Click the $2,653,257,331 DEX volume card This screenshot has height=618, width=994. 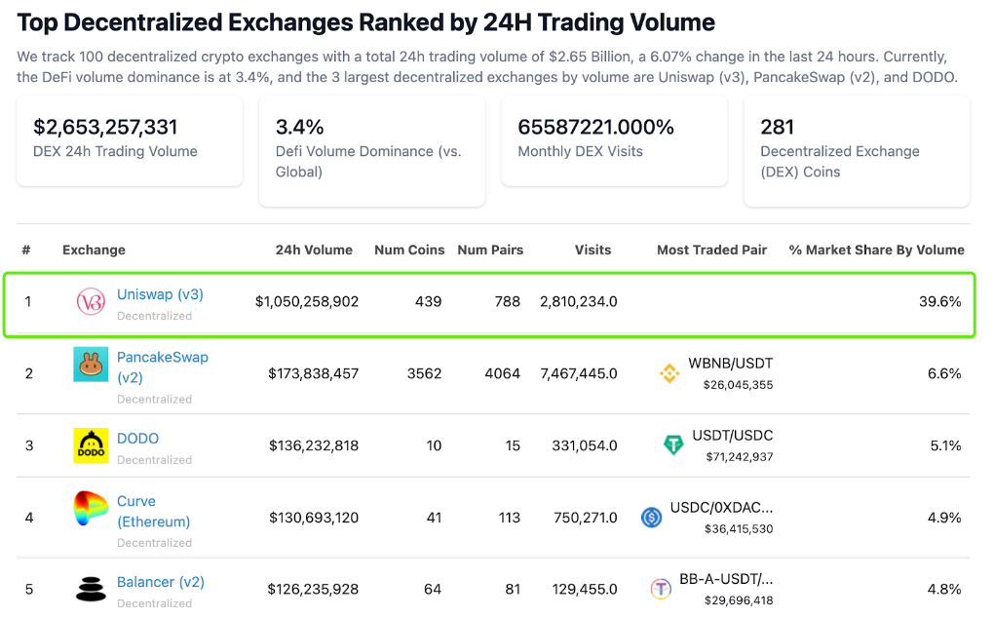(x=130, y=140)
